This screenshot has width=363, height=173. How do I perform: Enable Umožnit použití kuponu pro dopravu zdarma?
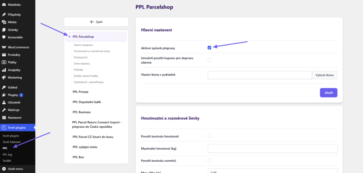tap(209, 60)
